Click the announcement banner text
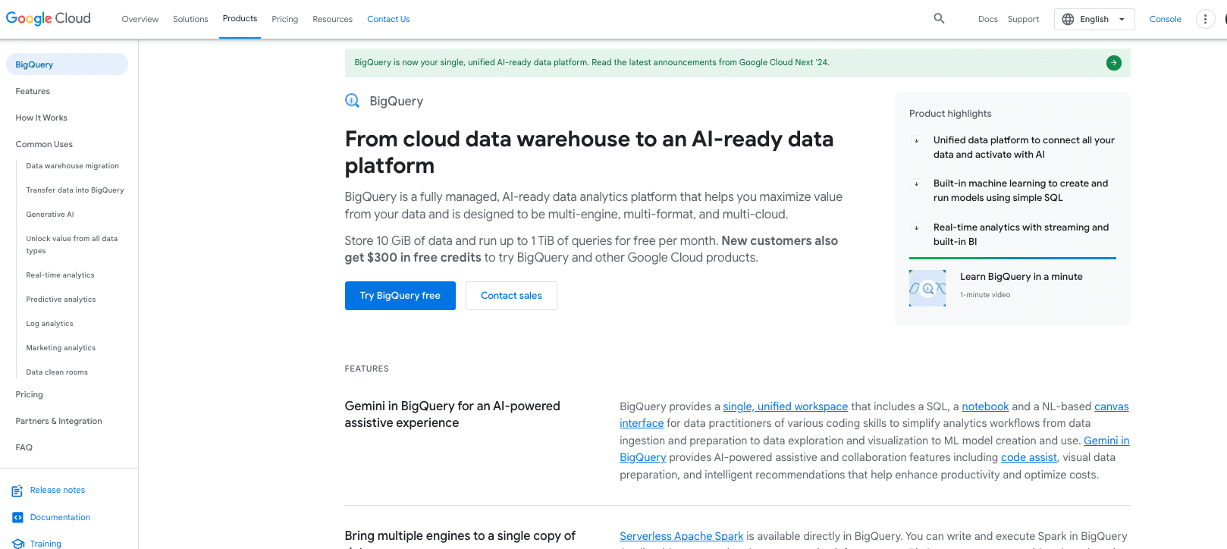Screen dimensions: 1227x549 point(592,63)
